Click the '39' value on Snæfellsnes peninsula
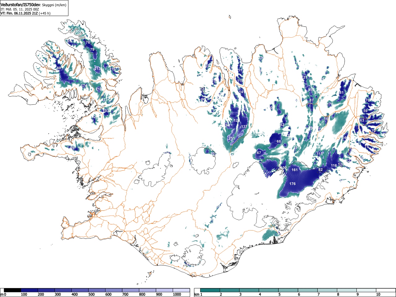This screenshot has width=396, height=297. [x=72, y=148]
